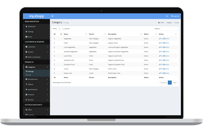Edit the Juices category row
203x130 pixels.
(161, 69)
